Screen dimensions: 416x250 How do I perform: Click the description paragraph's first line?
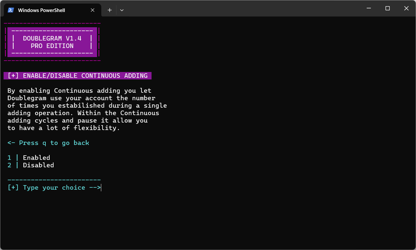[x=79, y=91]
